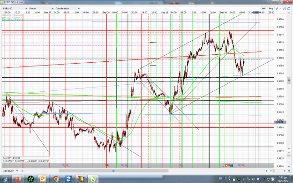Screen dimensions: 293x183
Task: Click the horizontal zoom slider handle
Action: coord(274,171)
